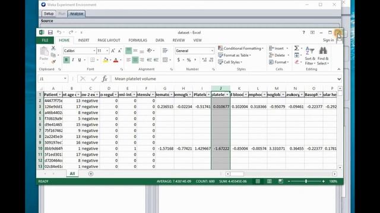Image resolution: width=380 pixels, height=213 pixels.
Task: Switch to PAGE LAYOUT ribbon tab
Action: click(109, 40)
